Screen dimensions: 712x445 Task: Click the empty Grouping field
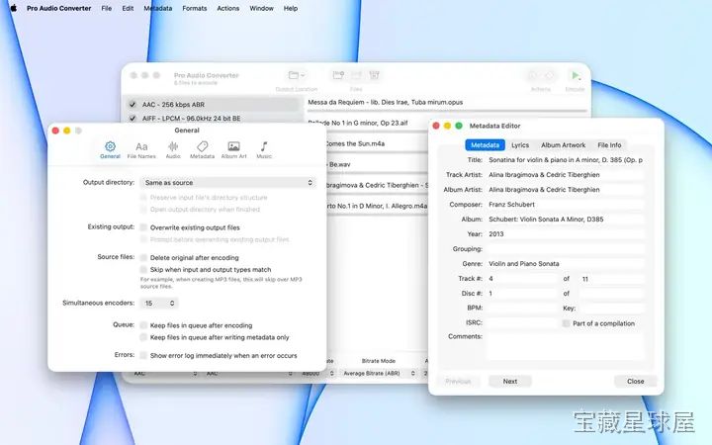pyautogui.click(x=566, y=249)
